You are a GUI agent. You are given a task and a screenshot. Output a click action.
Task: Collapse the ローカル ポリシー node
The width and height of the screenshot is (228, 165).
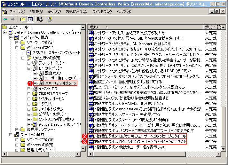click(29, 68)
